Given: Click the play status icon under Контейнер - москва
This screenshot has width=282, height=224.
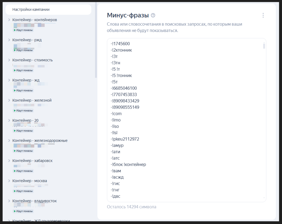Looking at the screenshot, I should point(15,191).
